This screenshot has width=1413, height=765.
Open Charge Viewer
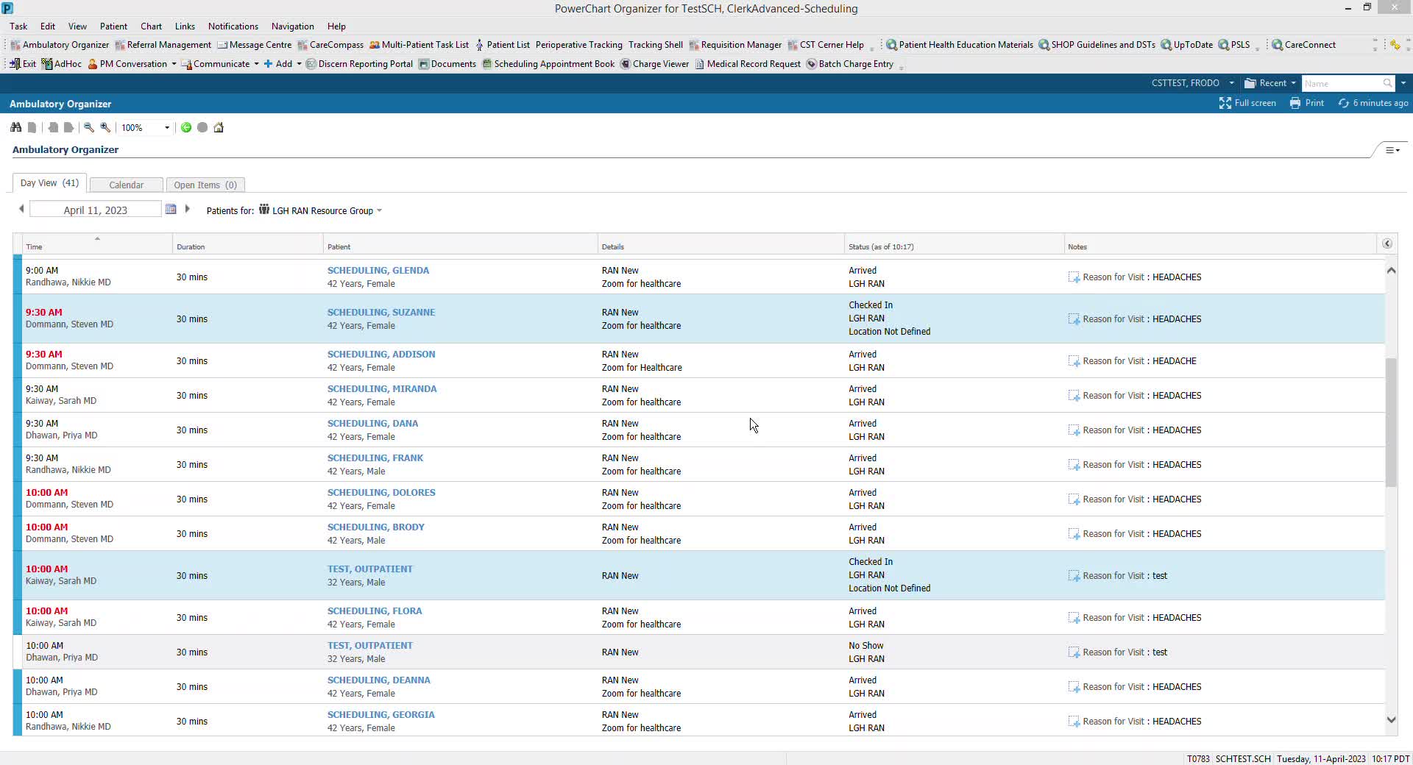tap(655, 64)
